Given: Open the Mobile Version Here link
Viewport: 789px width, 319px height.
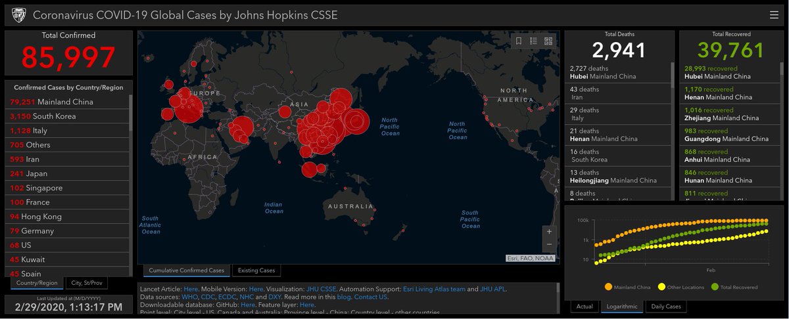Looking at the screenshot, I should [256, 289].
